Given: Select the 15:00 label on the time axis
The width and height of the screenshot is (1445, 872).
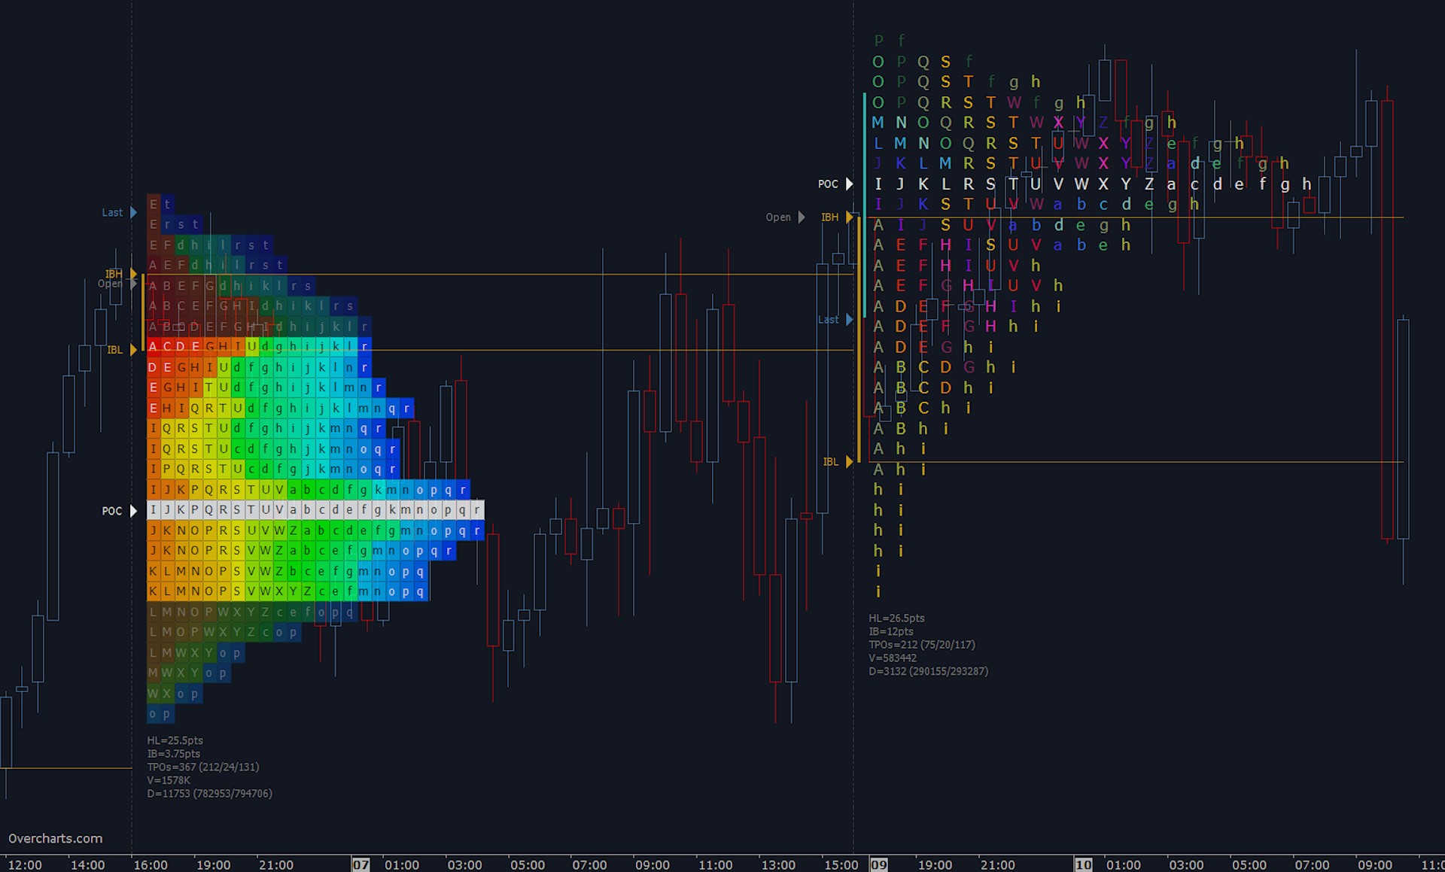Looking at the screenshot, I should (841, 864).
